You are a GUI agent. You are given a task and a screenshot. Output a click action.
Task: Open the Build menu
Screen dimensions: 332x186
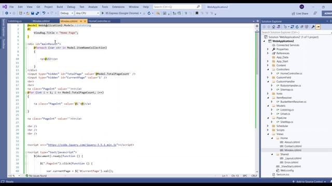point(60,7)
